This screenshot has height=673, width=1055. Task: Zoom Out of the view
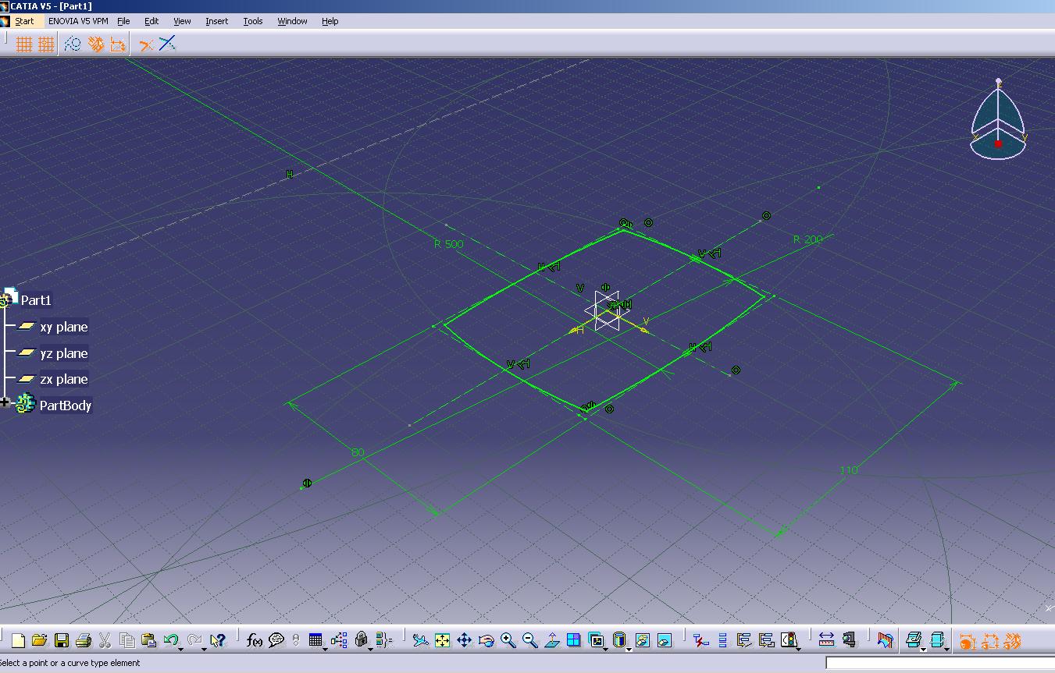click(529, 640)
